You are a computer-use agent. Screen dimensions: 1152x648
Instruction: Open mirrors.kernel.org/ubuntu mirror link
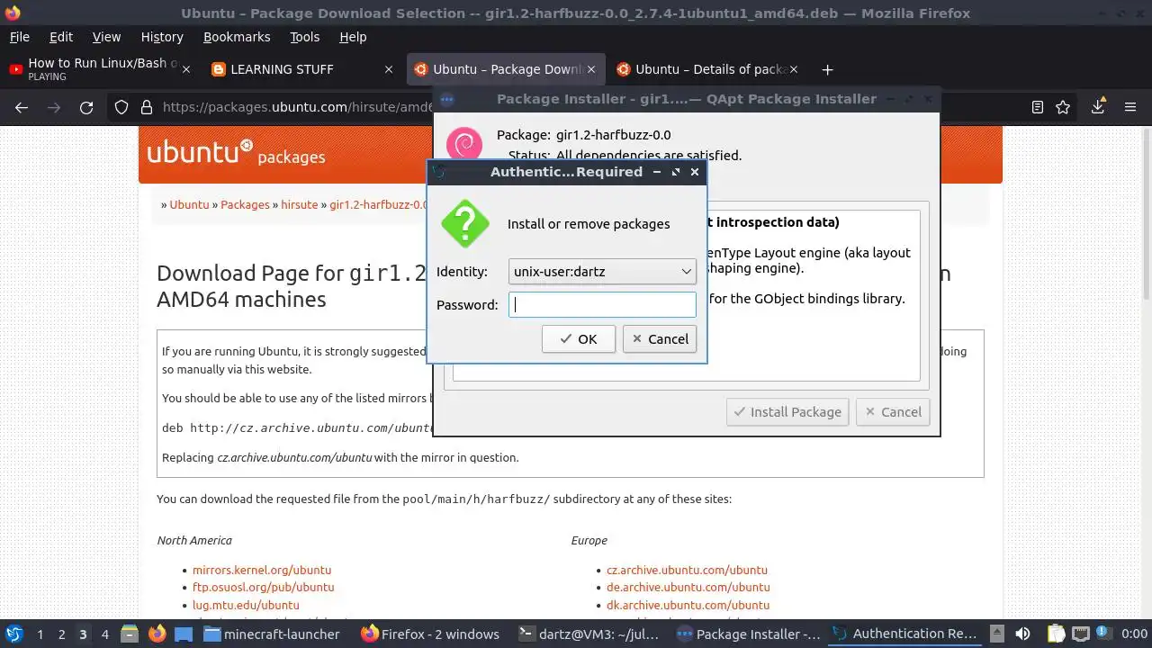[x=262, y=570]
